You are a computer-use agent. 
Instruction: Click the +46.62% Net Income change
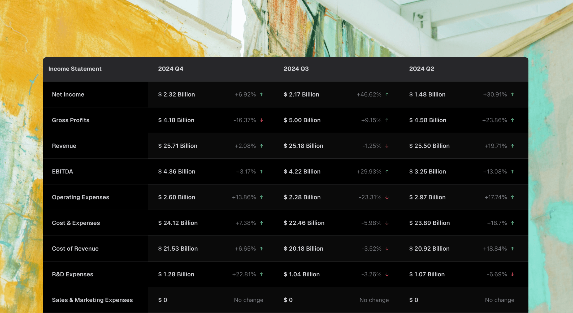coord(369,94)
